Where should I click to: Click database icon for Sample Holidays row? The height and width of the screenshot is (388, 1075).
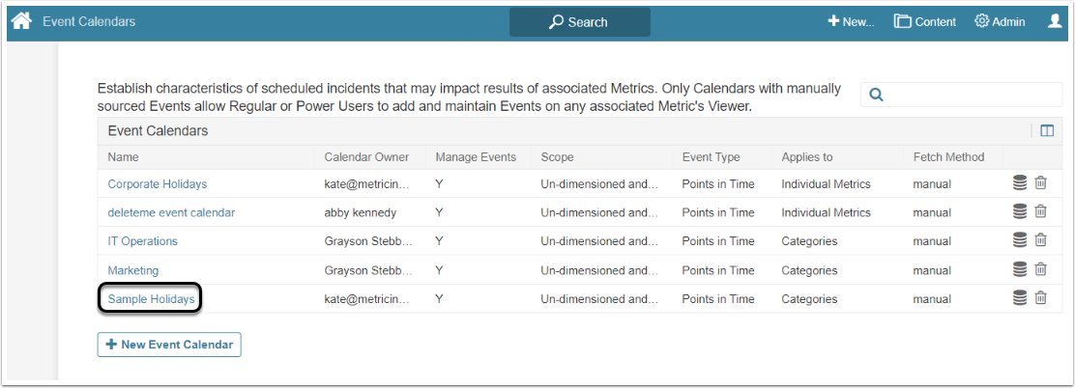(x=1020, y=299)
